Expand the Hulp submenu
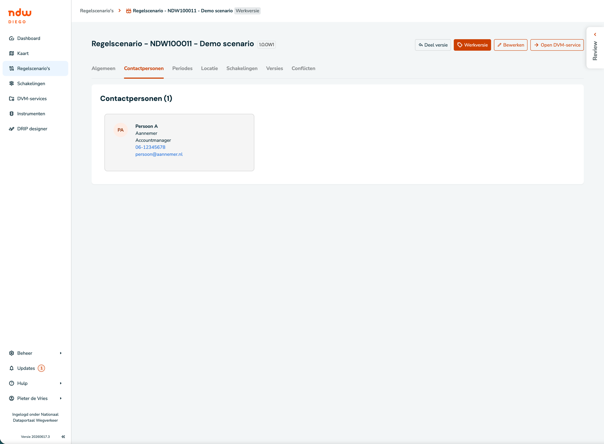Viewport: 604px width, 444px height. pyautogui.click(x=35, y=383)
